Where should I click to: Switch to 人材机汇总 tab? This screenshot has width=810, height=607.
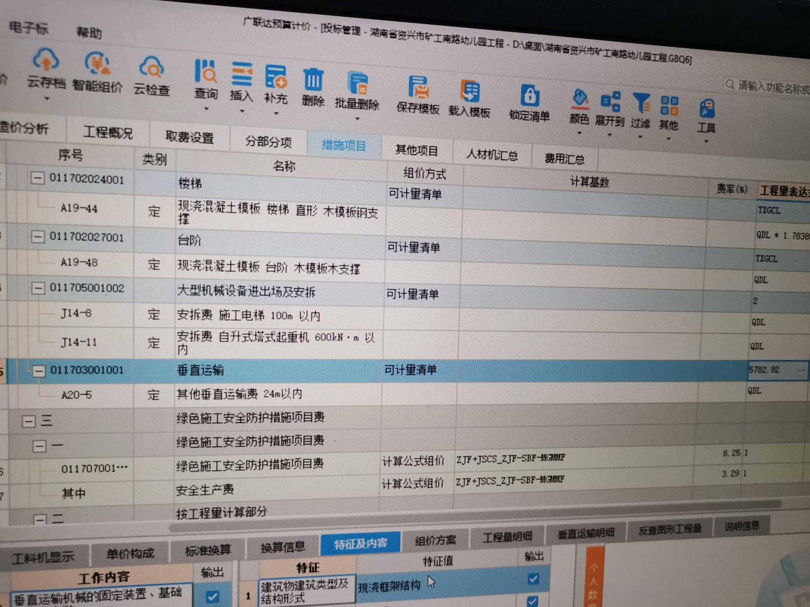tap(492, 155)
